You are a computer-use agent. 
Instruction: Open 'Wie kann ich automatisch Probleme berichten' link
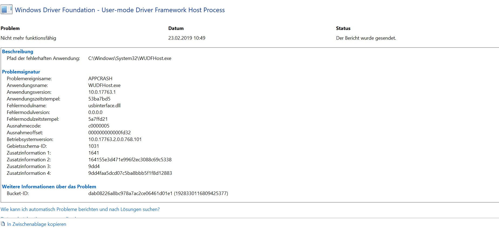pyautogui.click(x=80, y=209)
